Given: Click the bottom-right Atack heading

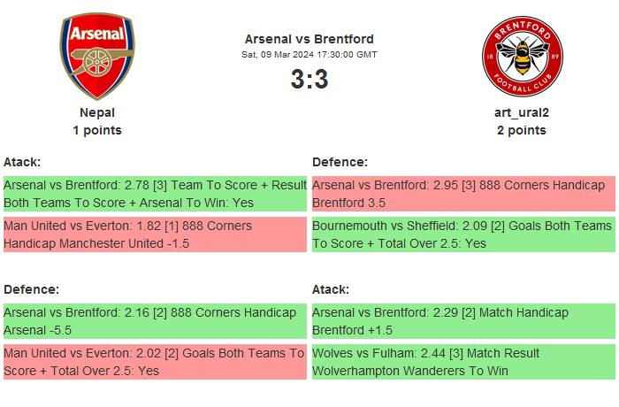Looking at the screenshot, I should tap(331, 289).
